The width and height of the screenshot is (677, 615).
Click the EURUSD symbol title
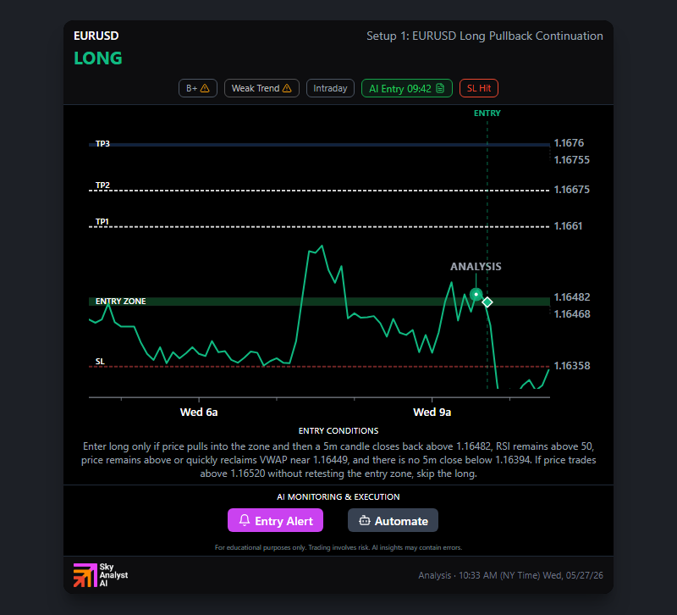(96, 36)
